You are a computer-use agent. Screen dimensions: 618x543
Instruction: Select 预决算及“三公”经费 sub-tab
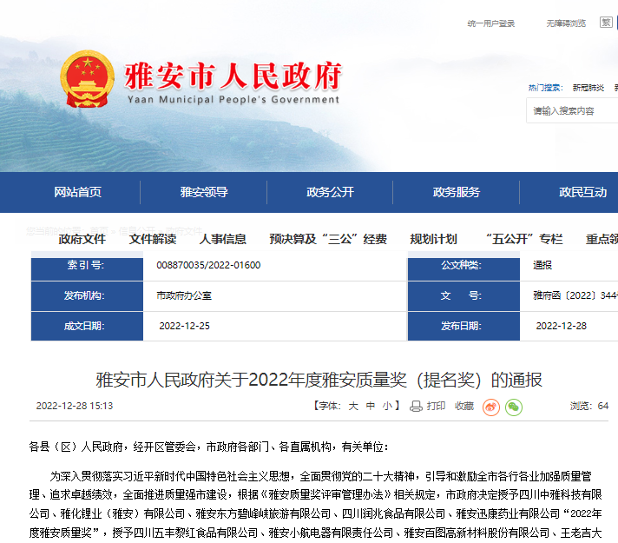(328, 239)
